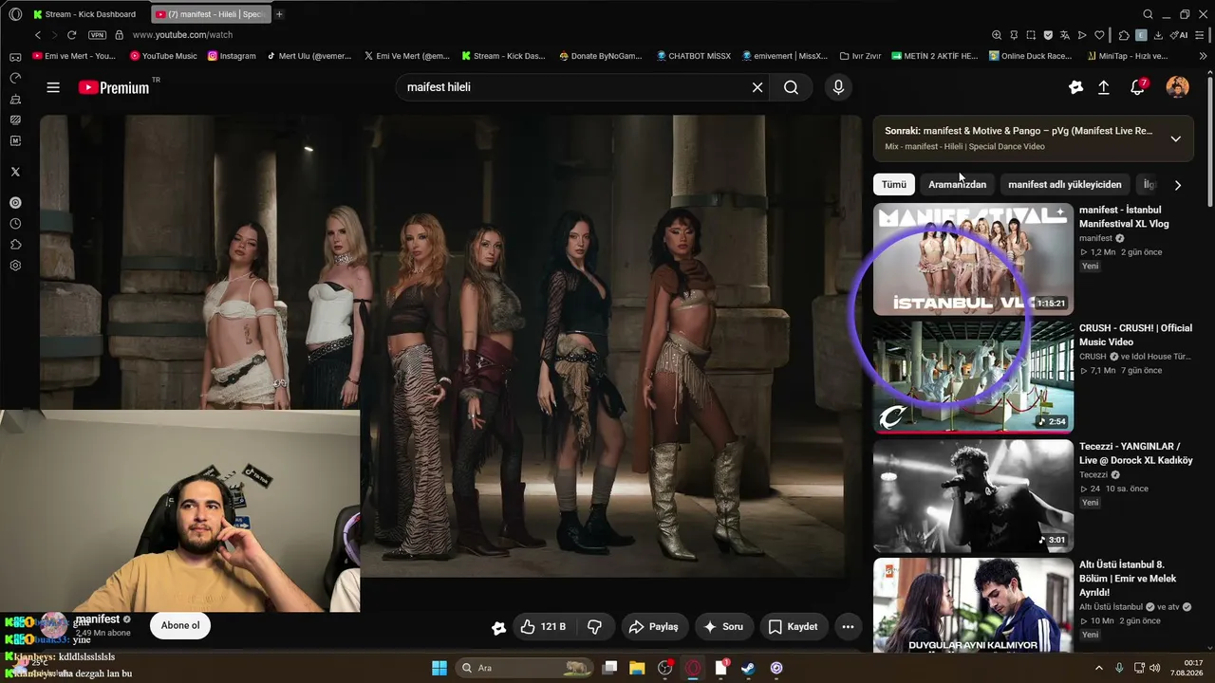Go back to previous page

[38, 35]
